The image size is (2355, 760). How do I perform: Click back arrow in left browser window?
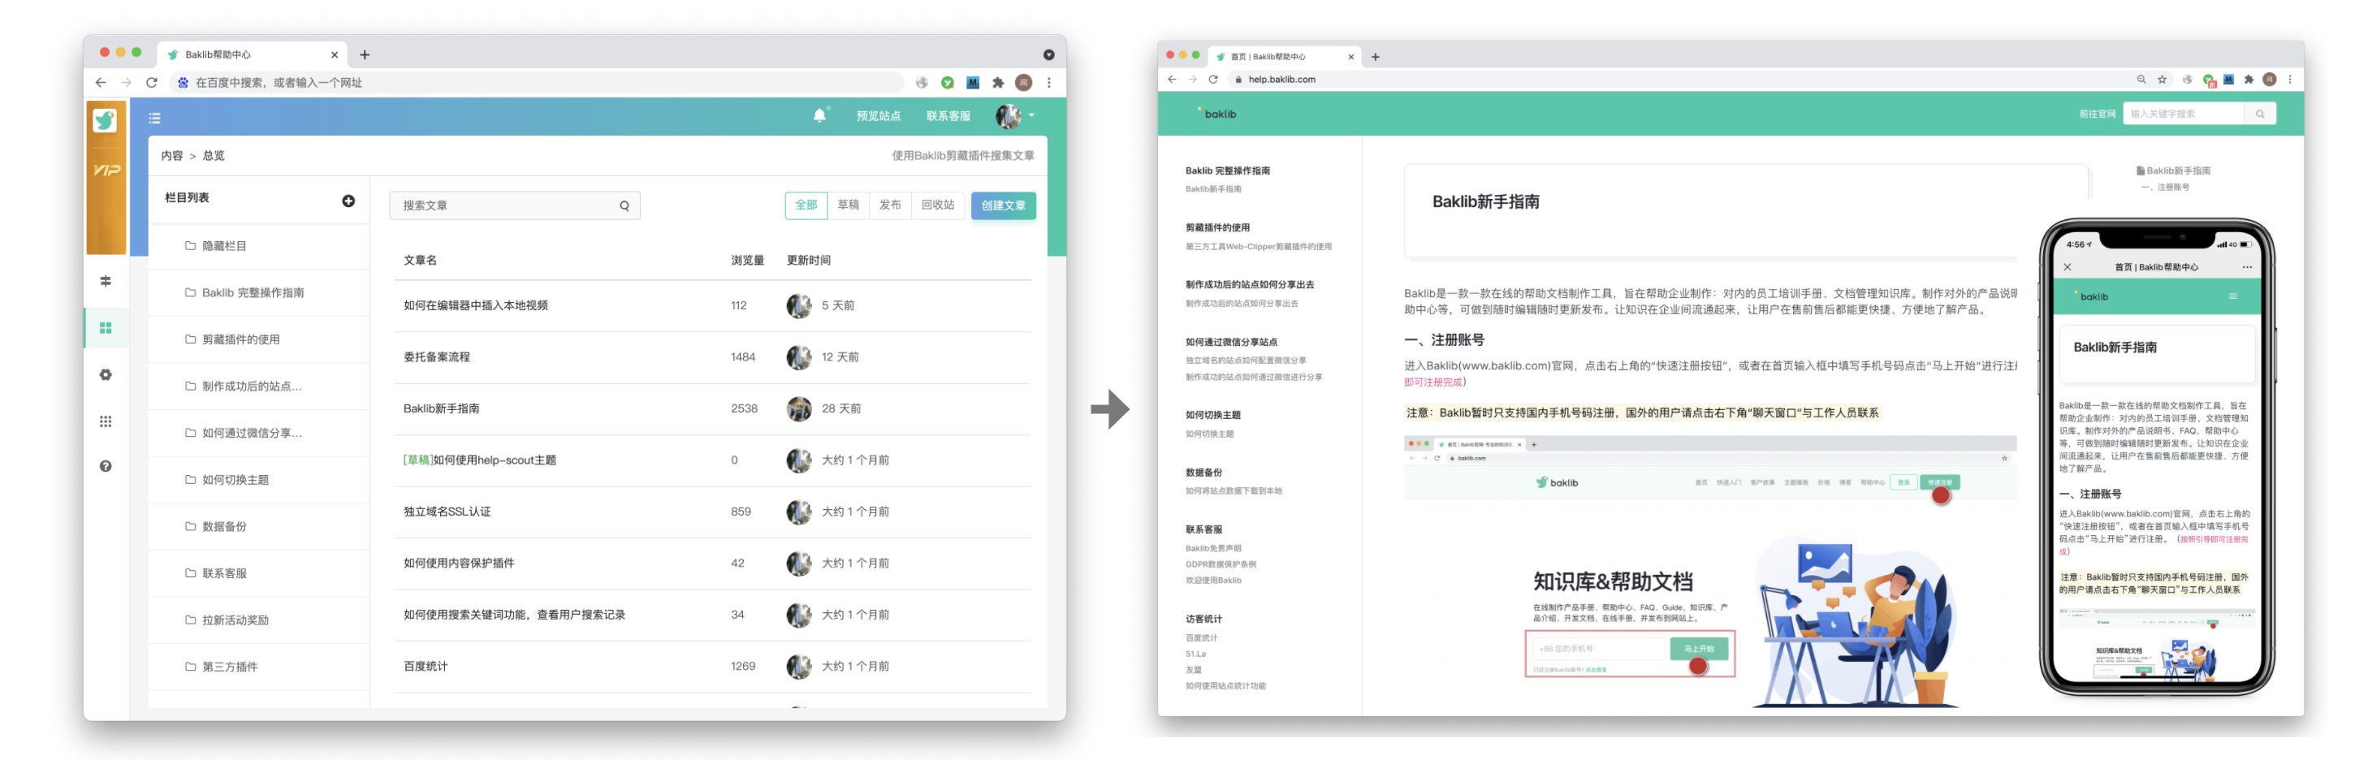(101, 82)
